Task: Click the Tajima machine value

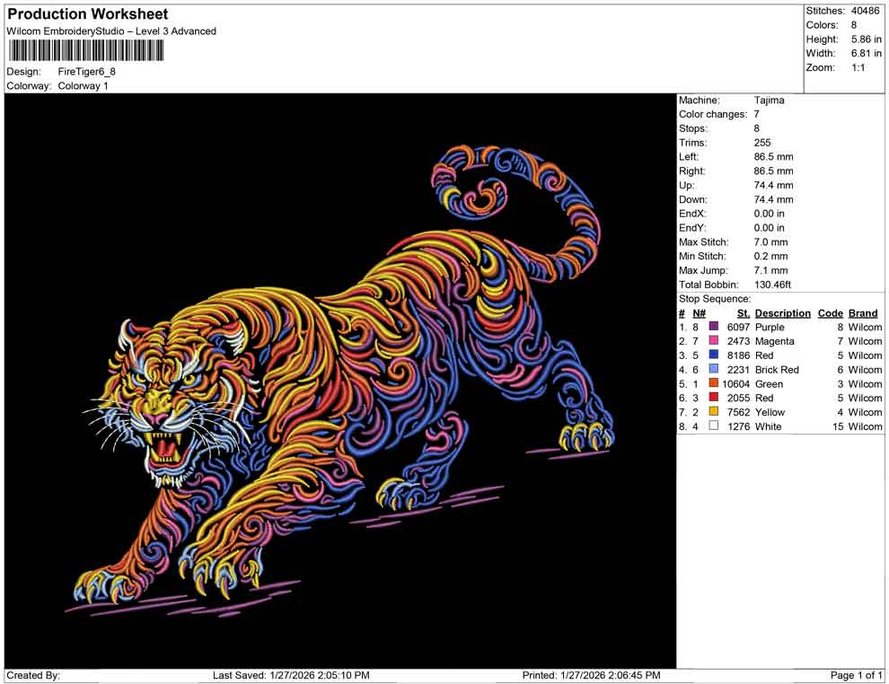Action: [769, 101]
